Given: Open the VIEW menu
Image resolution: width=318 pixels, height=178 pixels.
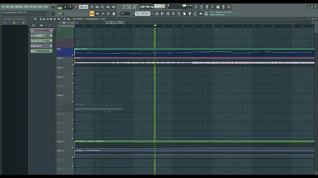Looking at the screenshot, I should pos(26,7).
